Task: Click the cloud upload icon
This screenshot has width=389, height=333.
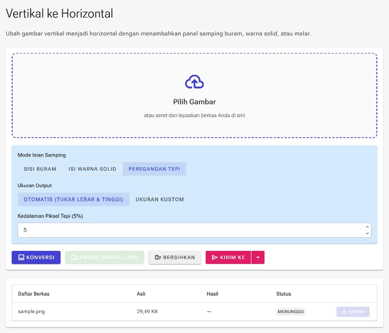Action: [194, 82]
